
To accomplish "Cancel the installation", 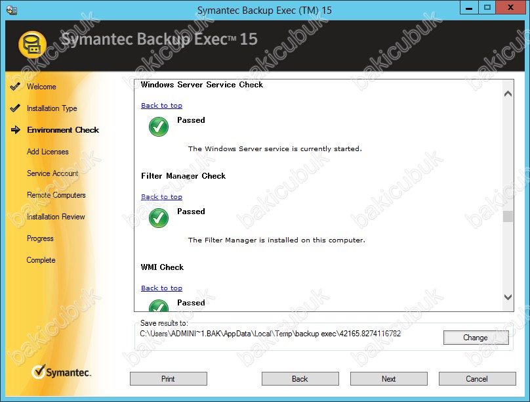I will tap(478, 378).
